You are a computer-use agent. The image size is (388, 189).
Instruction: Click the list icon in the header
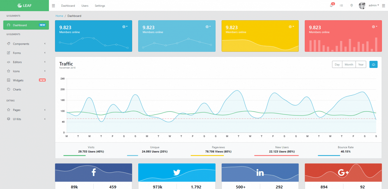tap(341, 5)
